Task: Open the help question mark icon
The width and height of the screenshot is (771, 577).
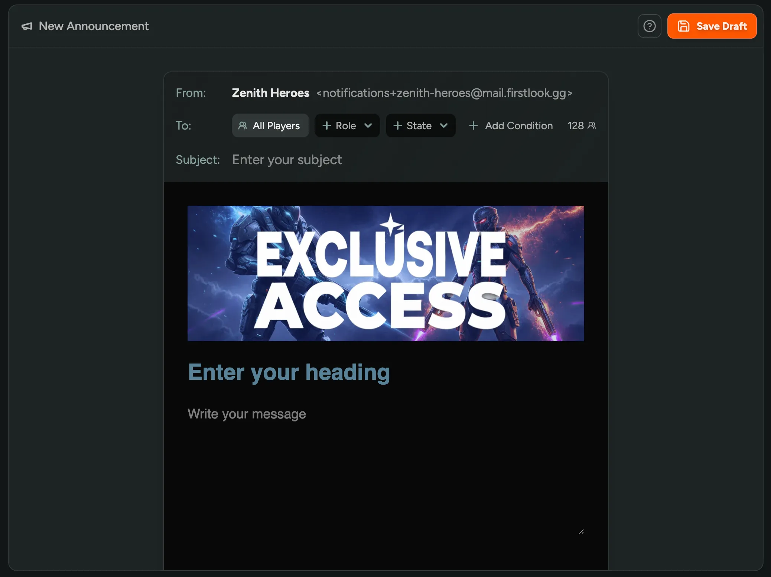Action: [x=649, y=26]
